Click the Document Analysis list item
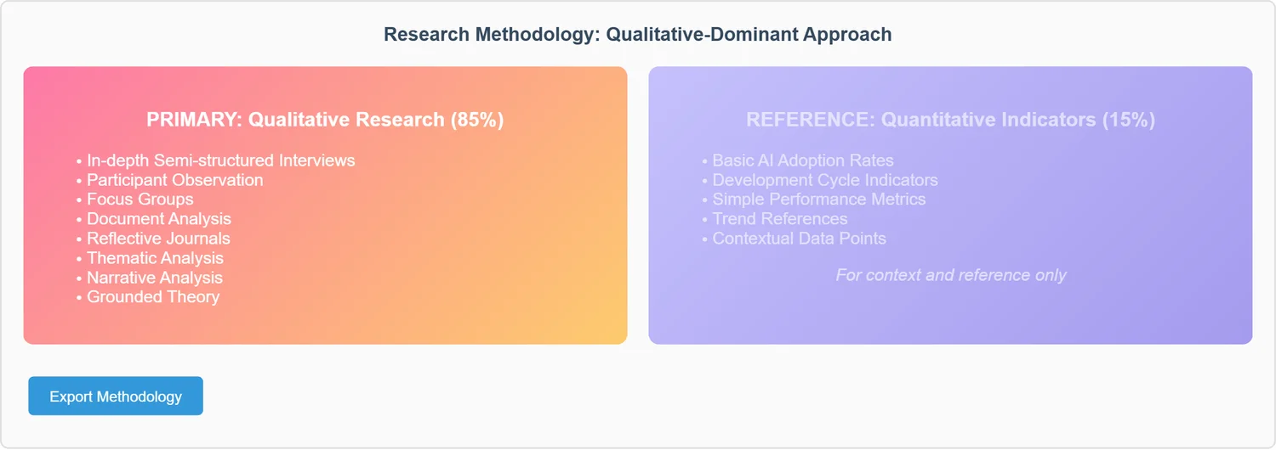The width and height of the screenshot is (1276, 450). 158,219
